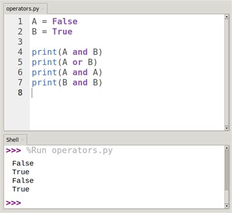232x213 pixels.
Task: Close the Shell tab
Action: point(23,140)
